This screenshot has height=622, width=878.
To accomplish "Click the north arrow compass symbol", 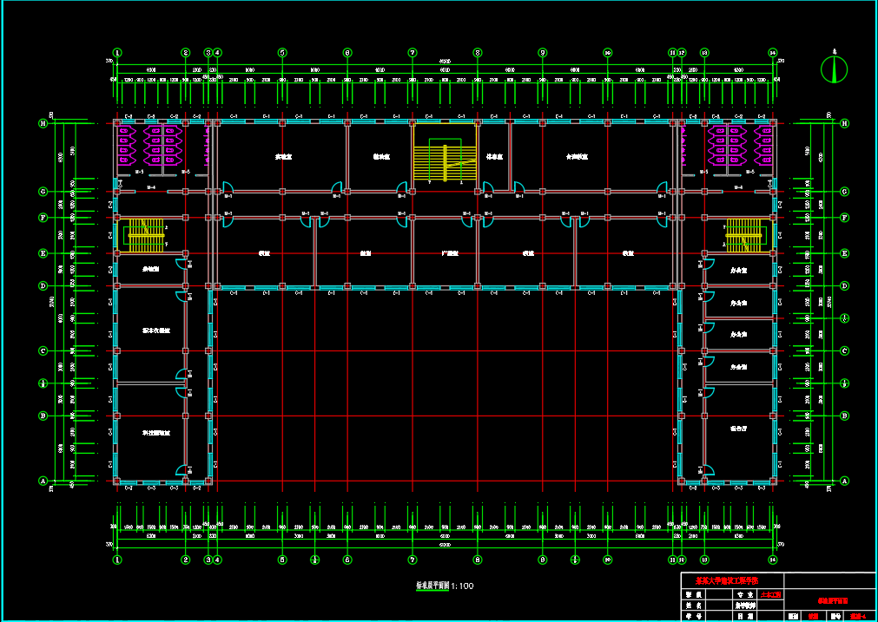I will tap(836, 69).
